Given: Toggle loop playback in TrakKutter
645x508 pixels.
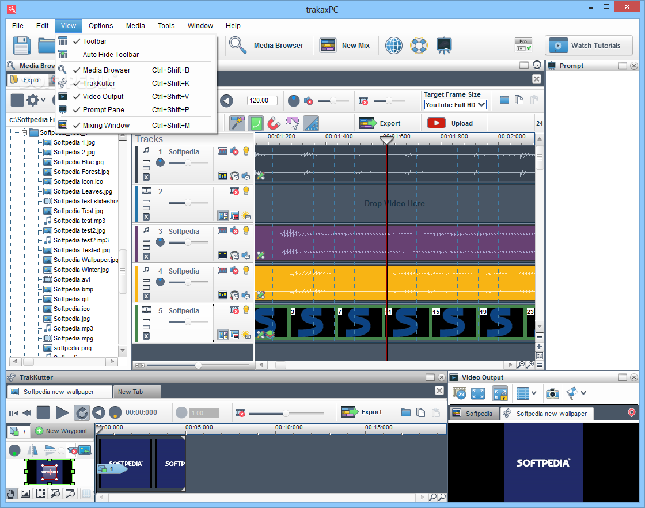Looking at the screenshot, I should [81, 412].
